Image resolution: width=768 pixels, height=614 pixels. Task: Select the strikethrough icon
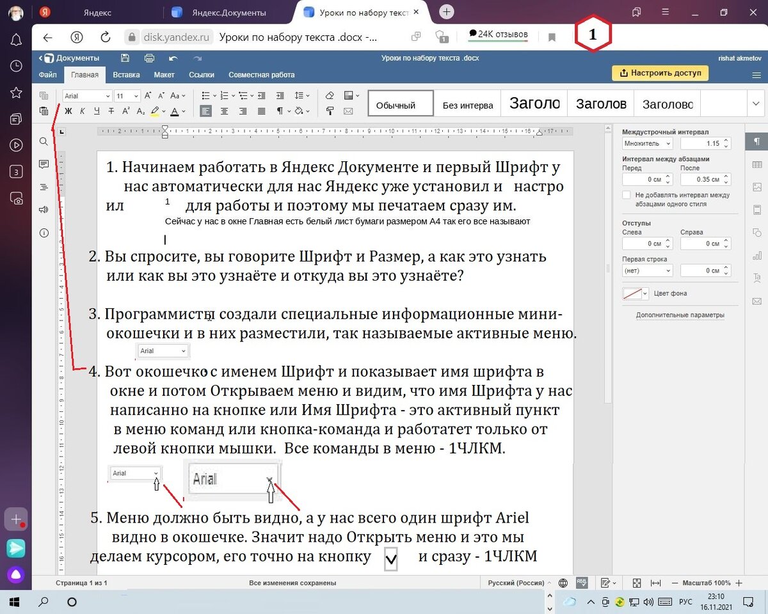(112, 111)
